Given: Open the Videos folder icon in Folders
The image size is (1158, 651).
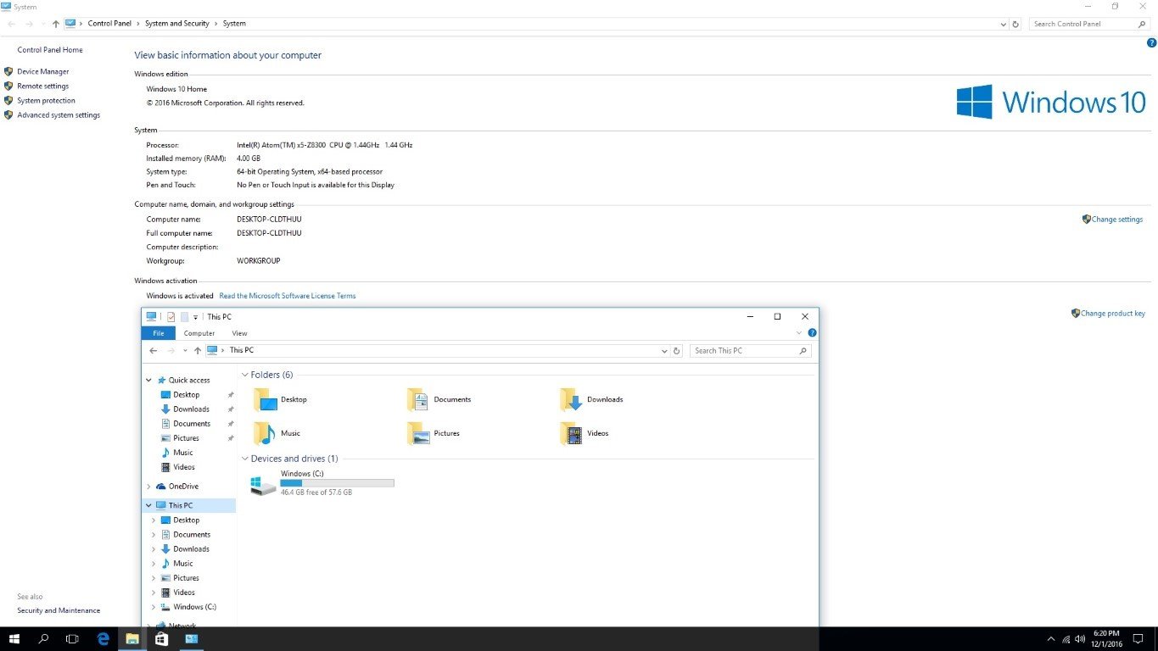Looking at the screenshot, I should coord(572,433).
